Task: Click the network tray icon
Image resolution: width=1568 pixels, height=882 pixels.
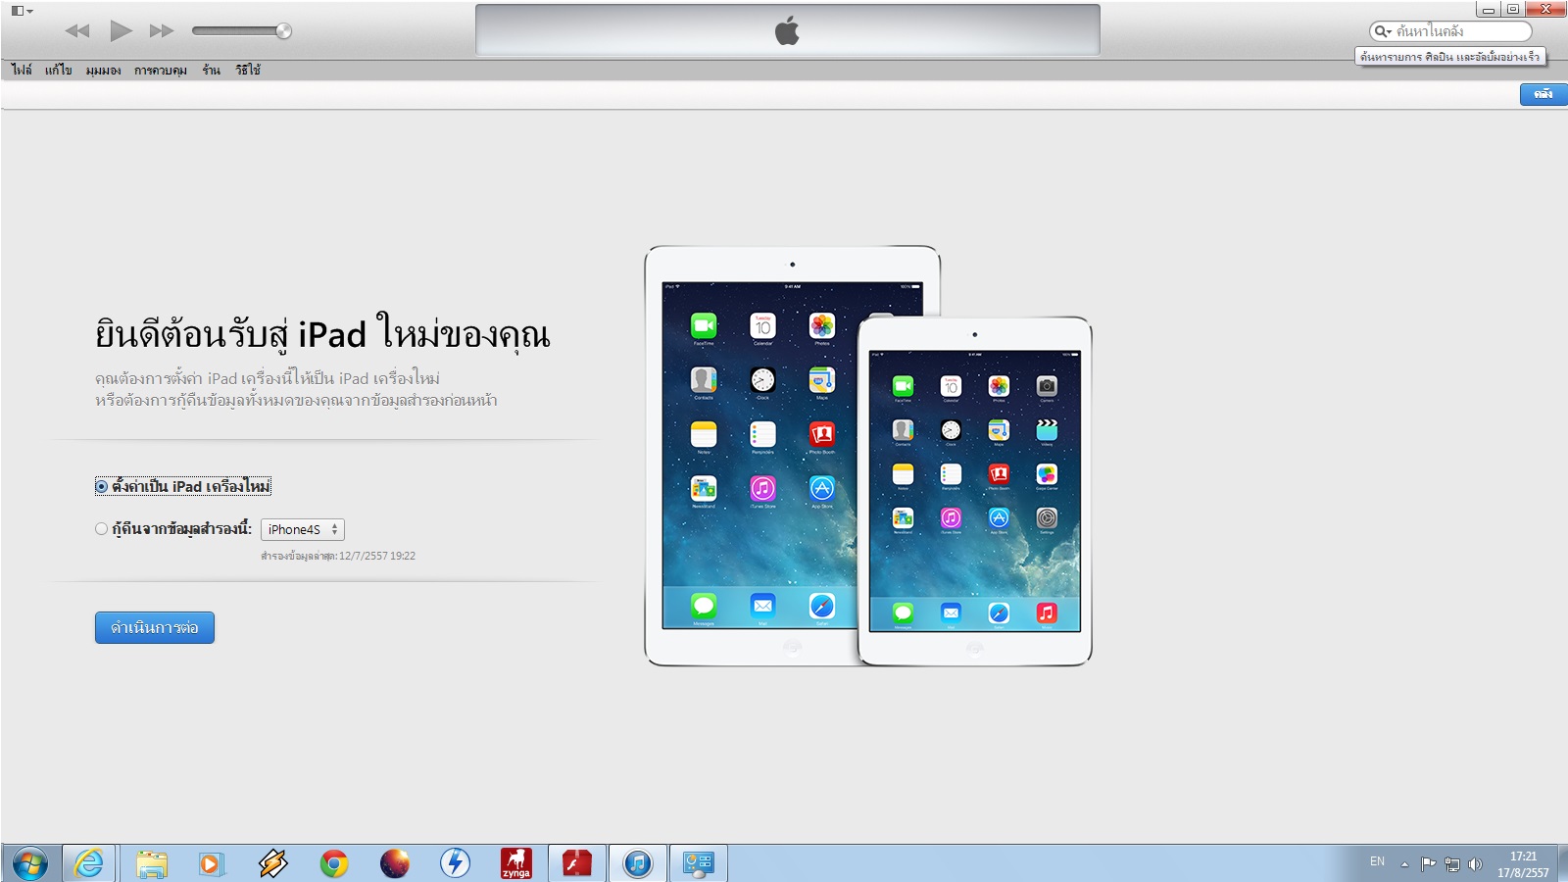Action: click(1452, 864)
